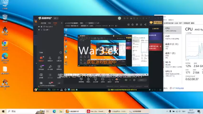Select GPU 0 in the Task Manager sidebar
The height and width of the screenshot is (114, 203).
173,73
